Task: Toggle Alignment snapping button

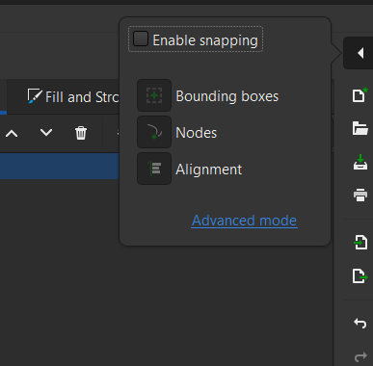Action: tap(154, 169)
